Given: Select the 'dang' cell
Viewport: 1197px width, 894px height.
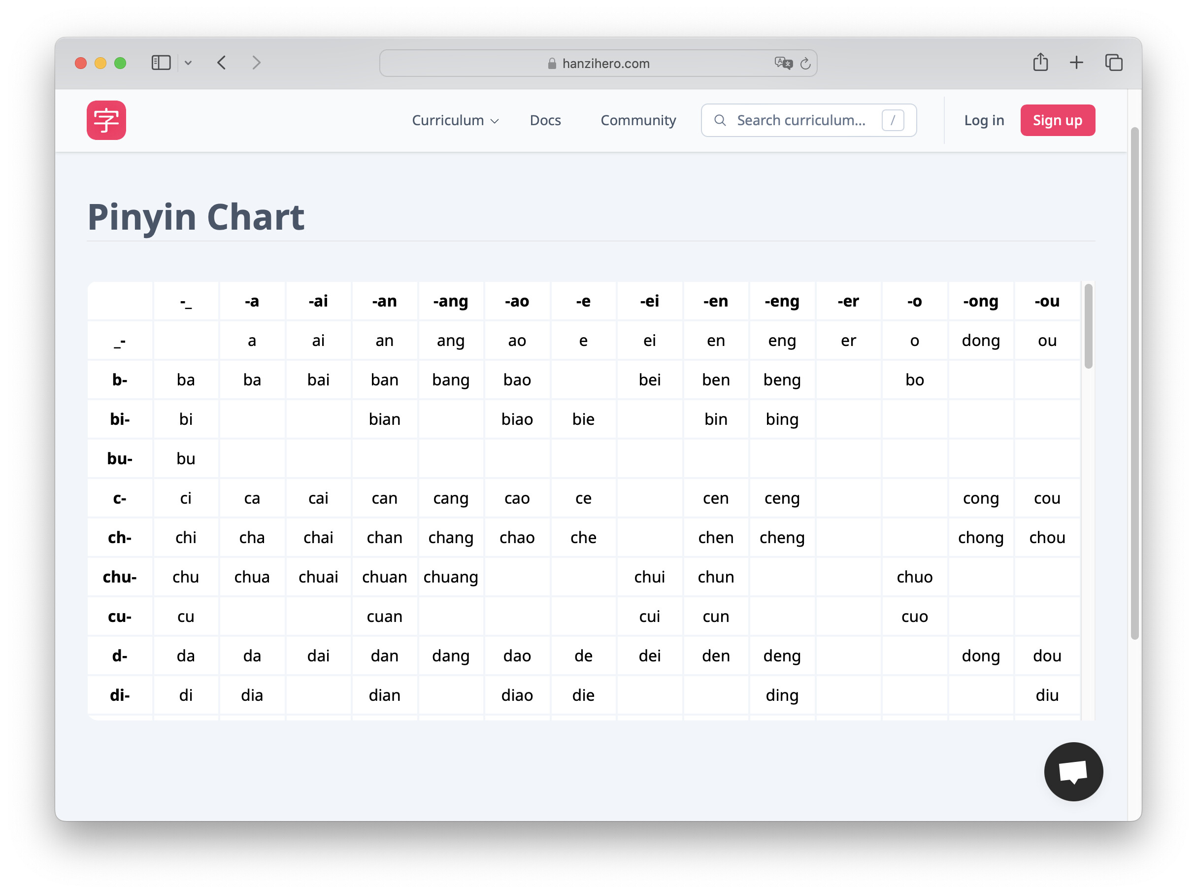Looking at the screenshot, I should click(x=451, y=656).
